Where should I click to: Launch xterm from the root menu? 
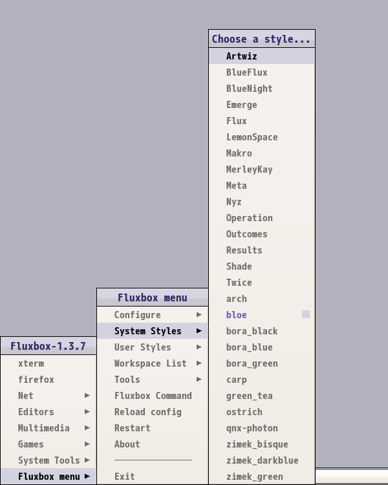pyautogui.click(x=48, y=363)
